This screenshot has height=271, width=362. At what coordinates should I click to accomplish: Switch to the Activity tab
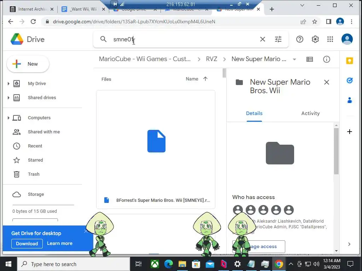click(x=310, y=113)
